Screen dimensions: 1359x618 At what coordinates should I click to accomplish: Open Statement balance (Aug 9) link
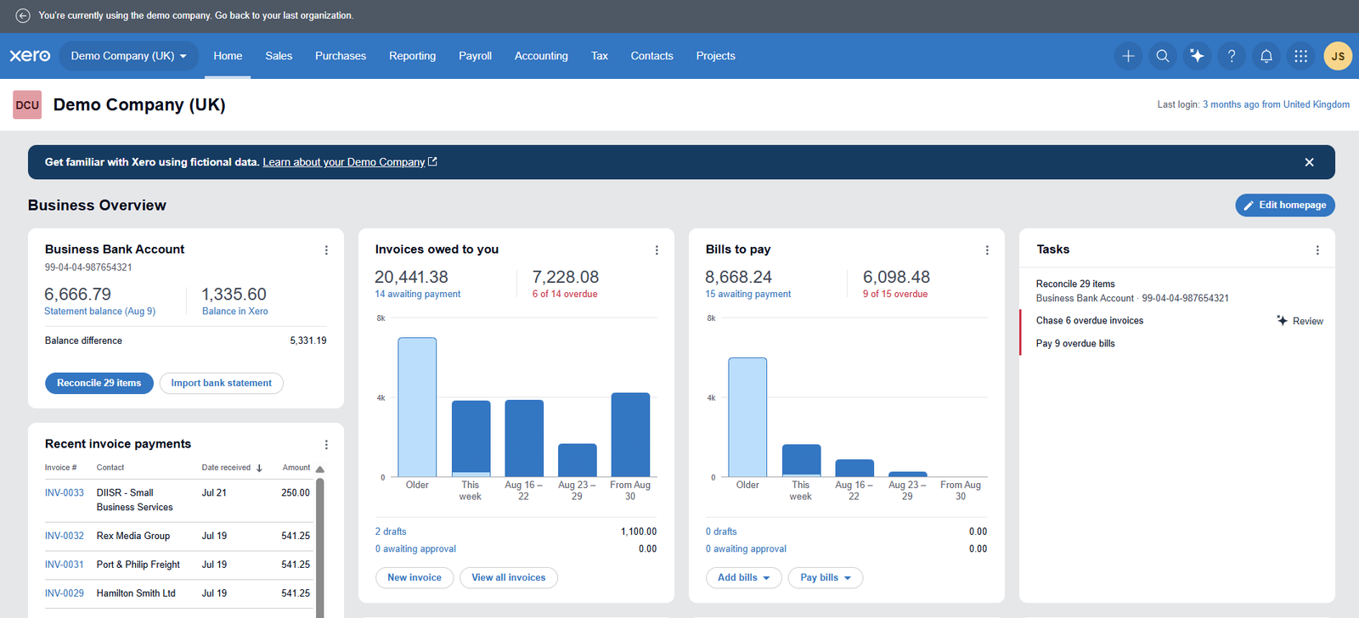click(x=100, y=312)
